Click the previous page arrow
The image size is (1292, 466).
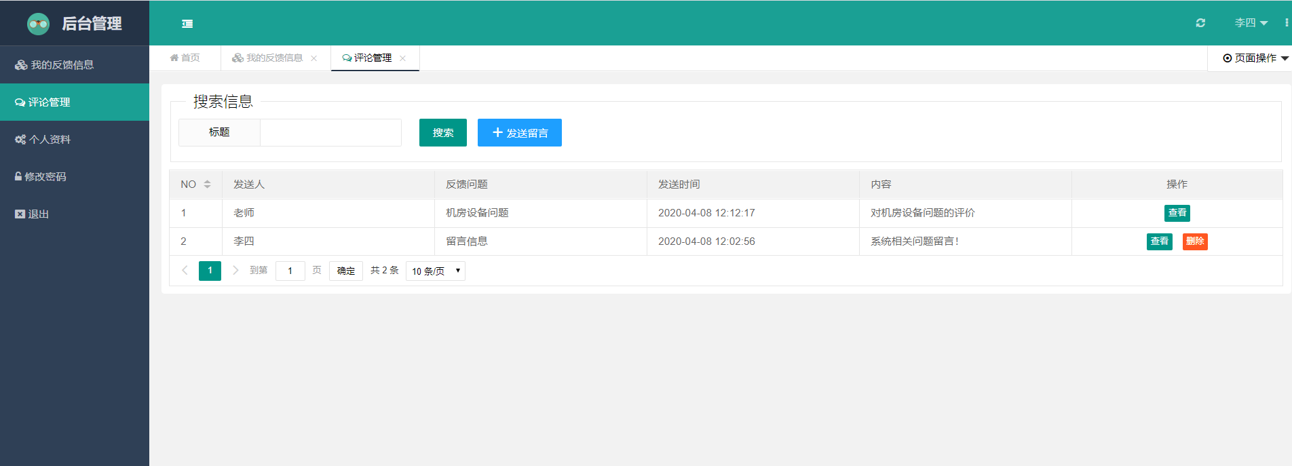click(185, 270)
